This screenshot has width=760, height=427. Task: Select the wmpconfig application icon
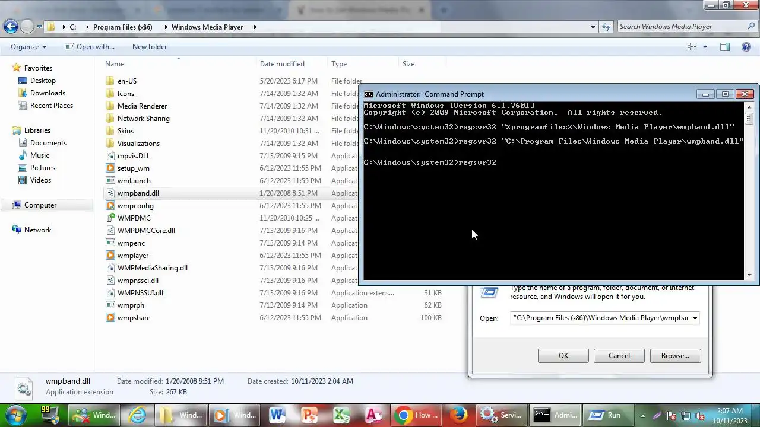coord(110,206)
